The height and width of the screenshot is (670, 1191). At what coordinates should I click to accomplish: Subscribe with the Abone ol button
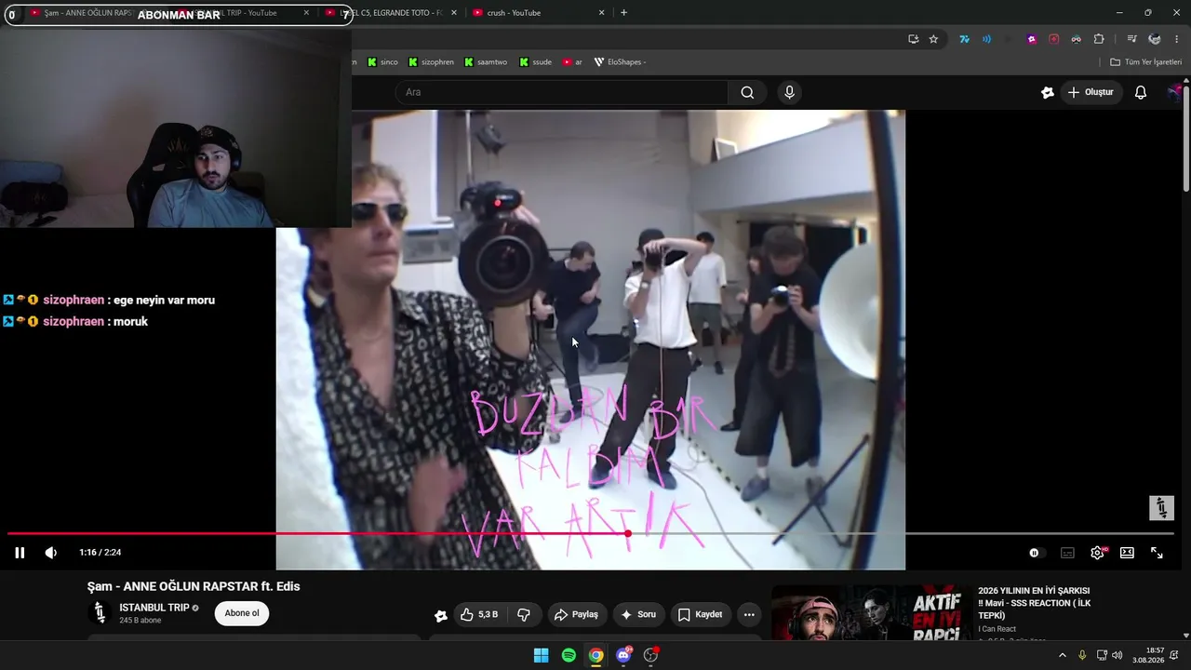click(x=242, y=613)
